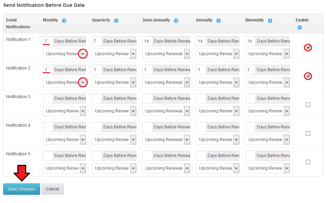
Task: Open Notification 4 Quarterly template dropdown
Action: [x=114, y=140]
